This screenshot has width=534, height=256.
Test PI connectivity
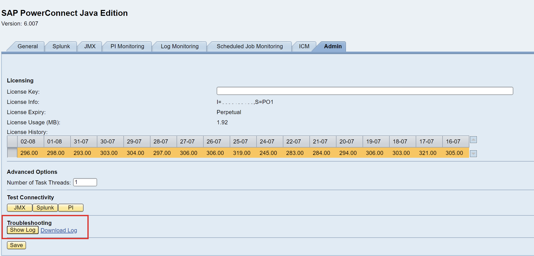(71, 208)
